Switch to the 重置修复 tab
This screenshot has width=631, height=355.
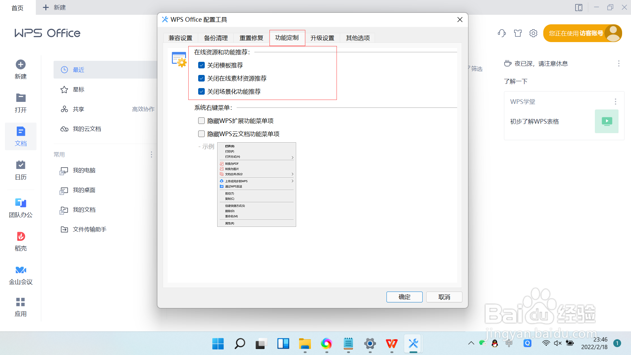click(251, 38)
